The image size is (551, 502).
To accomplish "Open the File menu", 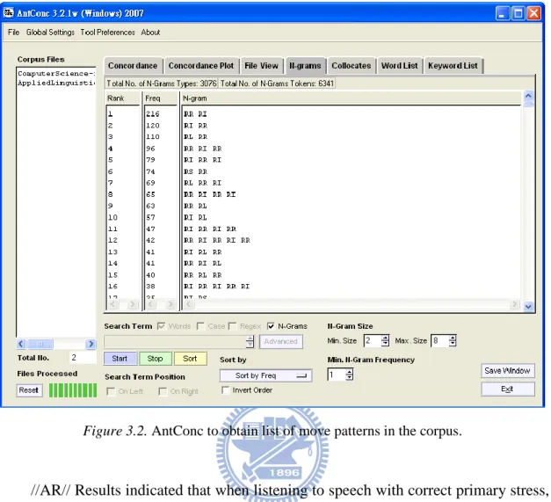I will (x=14, y=33).
